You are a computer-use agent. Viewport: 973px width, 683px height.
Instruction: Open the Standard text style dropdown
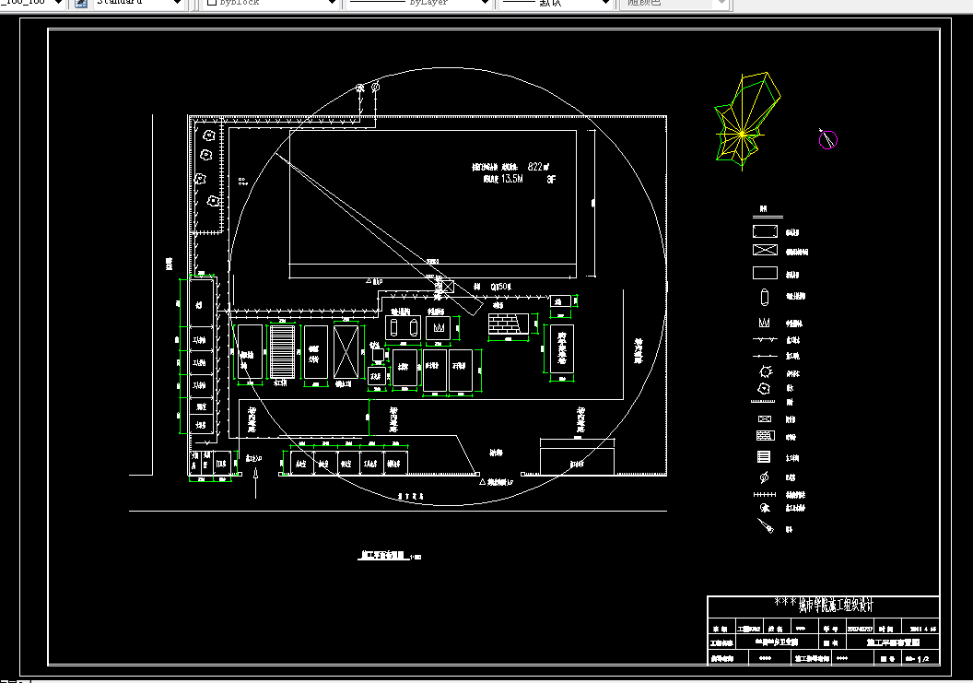[x=177, y=3]
